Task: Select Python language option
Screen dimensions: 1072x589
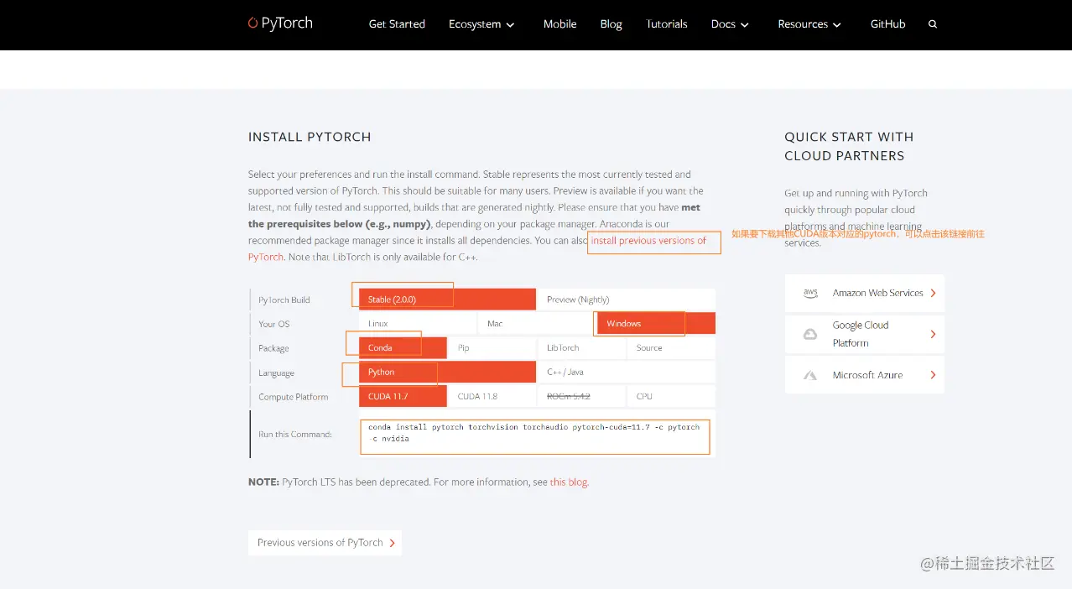Action: 447,372
